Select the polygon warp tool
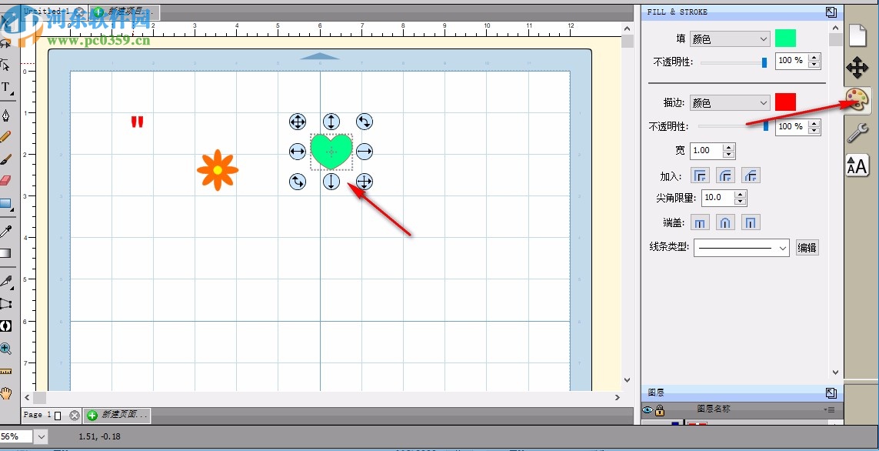Screen dimensions: 879x451 tap(5, 303)
